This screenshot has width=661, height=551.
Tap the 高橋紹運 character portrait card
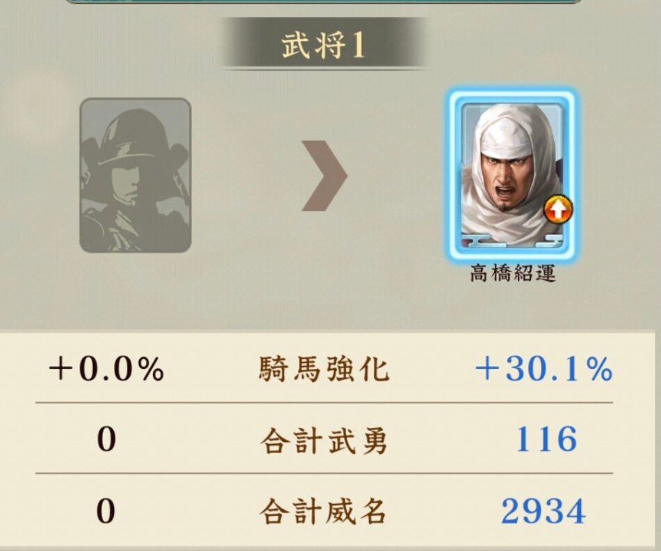click(x=513, y=175)
